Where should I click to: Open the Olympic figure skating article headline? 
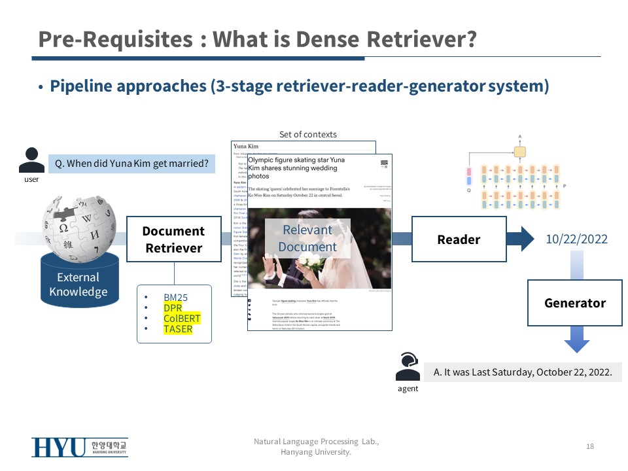(296, 168)
